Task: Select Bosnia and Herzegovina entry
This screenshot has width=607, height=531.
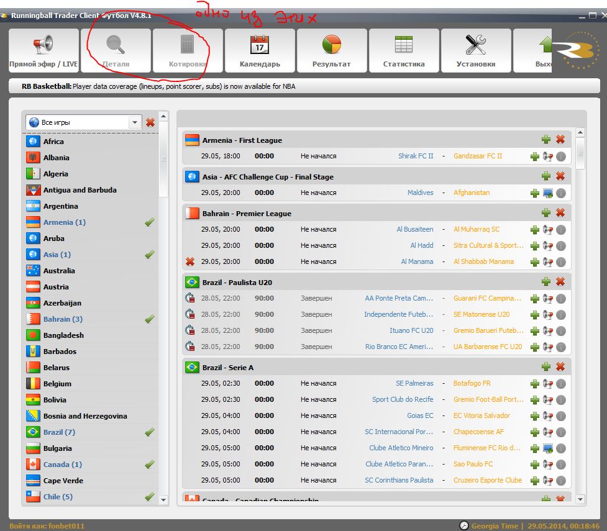Action: coord(91,416)
